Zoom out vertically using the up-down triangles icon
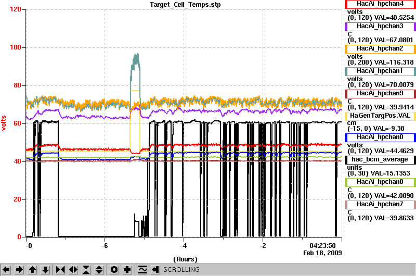The height and width of the screenshot is (276, 416). tap(99, 270)
